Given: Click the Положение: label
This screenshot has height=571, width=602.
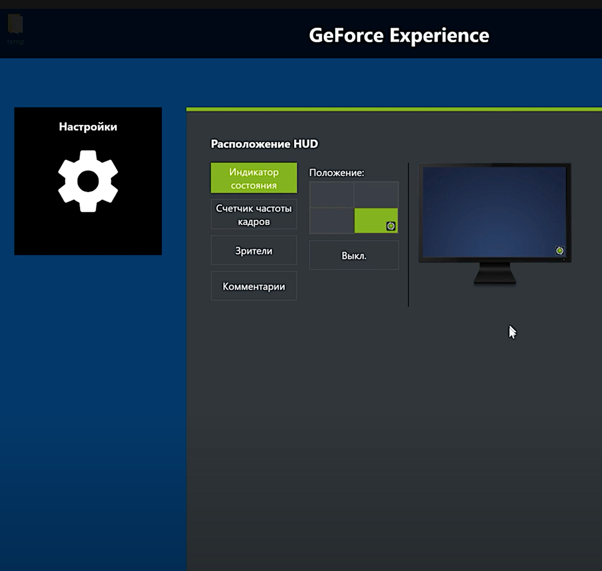Looking at the screenshot, I should (337, 173).
